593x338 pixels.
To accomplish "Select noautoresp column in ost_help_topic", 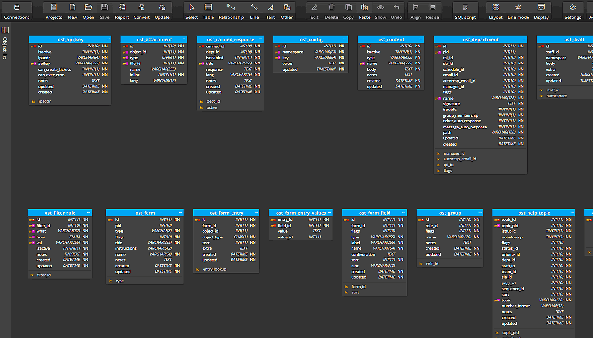I will pos(534,237).
